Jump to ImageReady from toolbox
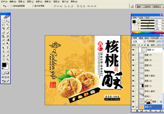Screen dimensions: 164x114 [4, 81]
